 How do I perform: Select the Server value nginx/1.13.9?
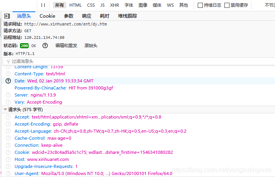pyautogui.click(x=43, y=95)
